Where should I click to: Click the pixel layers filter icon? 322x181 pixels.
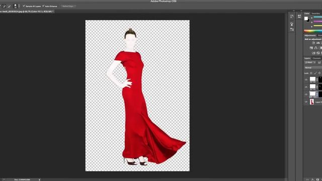click(x=319, y=62)
